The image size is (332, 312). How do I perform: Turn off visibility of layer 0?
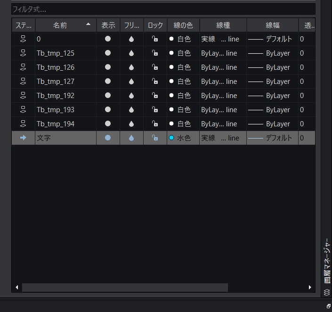tap(108, 39)
